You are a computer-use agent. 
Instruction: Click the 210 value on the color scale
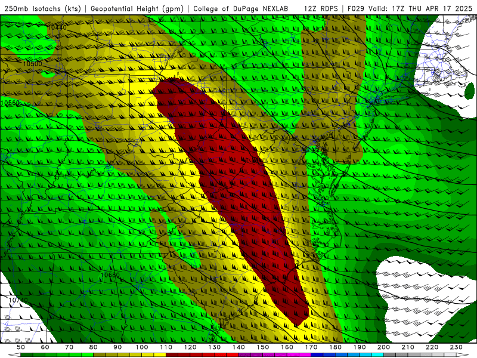click(408, 347)
